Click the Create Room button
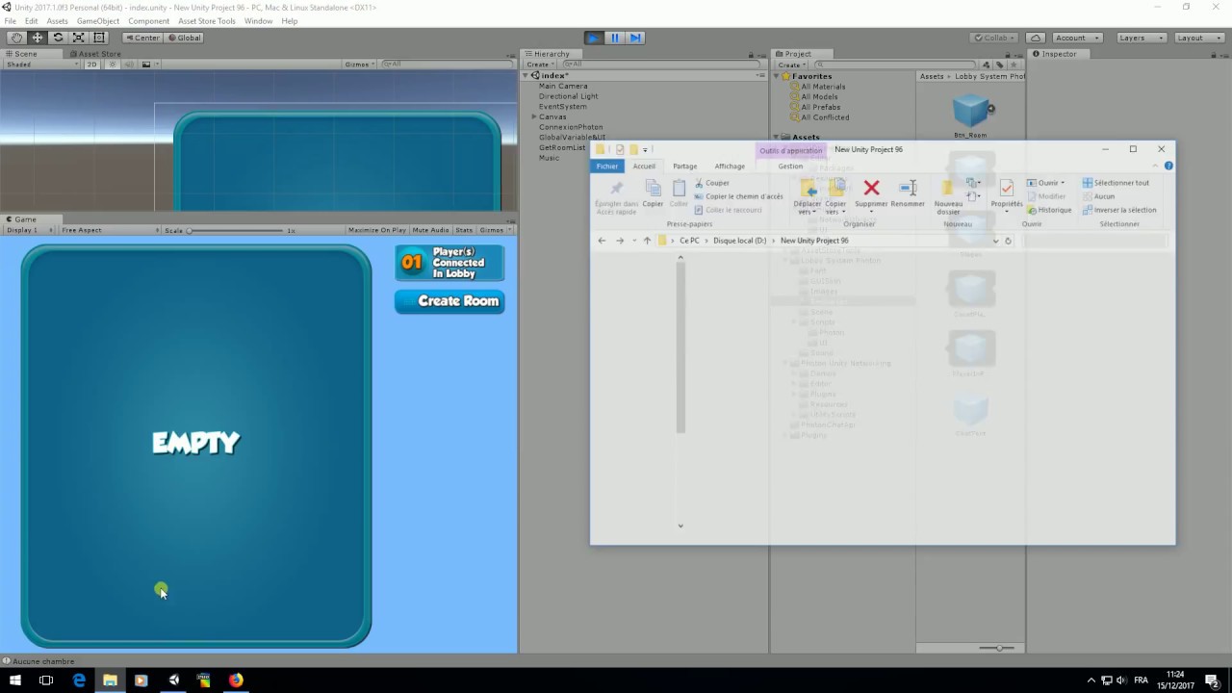 point(449,301)
